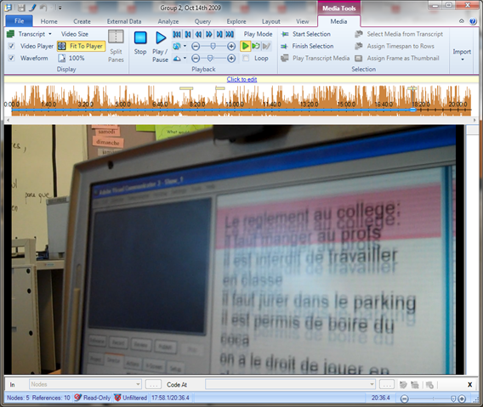Enable the Loop checkbox
The image size is (483, 407).
(x=246, y=58)
